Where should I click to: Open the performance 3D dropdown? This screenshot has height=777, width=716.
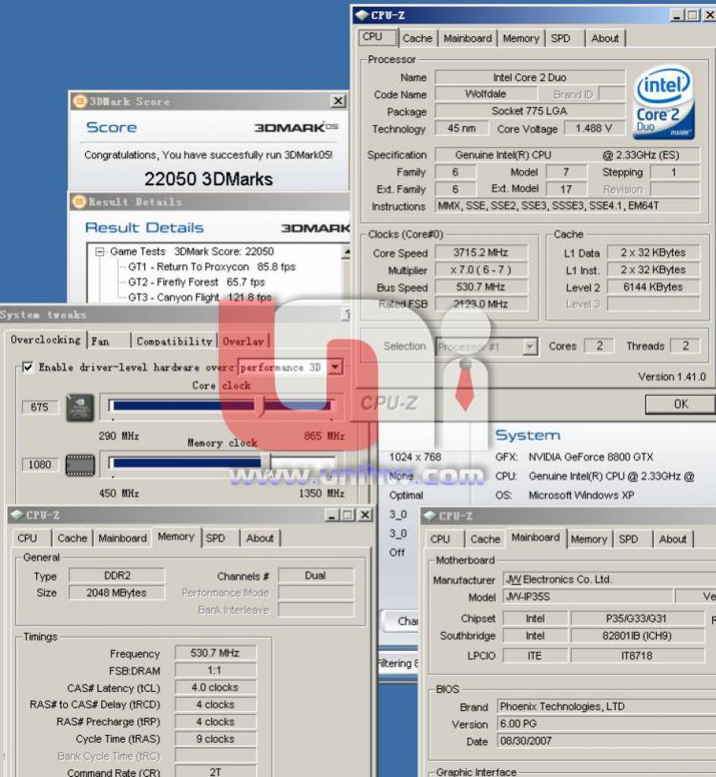point(336,367)
